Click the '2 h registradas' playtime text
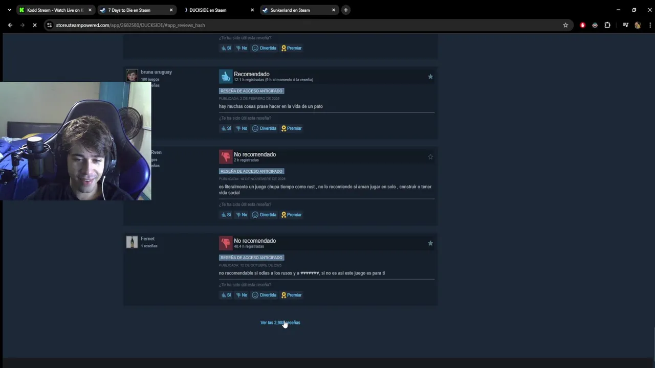This screenshot has width=655, height=368. click(x=246, y=160)
